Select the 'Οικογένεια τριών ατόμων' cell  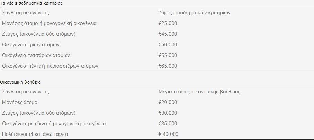coord(31,45)
